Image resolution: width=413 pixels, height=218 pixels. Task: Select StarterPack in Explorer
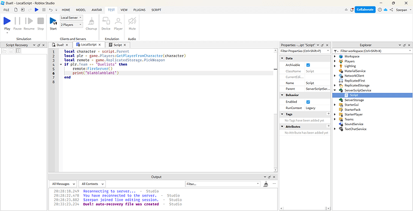pos(353,110)
